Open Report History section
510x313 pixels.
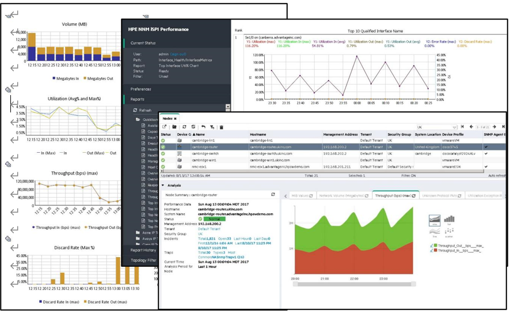click(143, 250)
